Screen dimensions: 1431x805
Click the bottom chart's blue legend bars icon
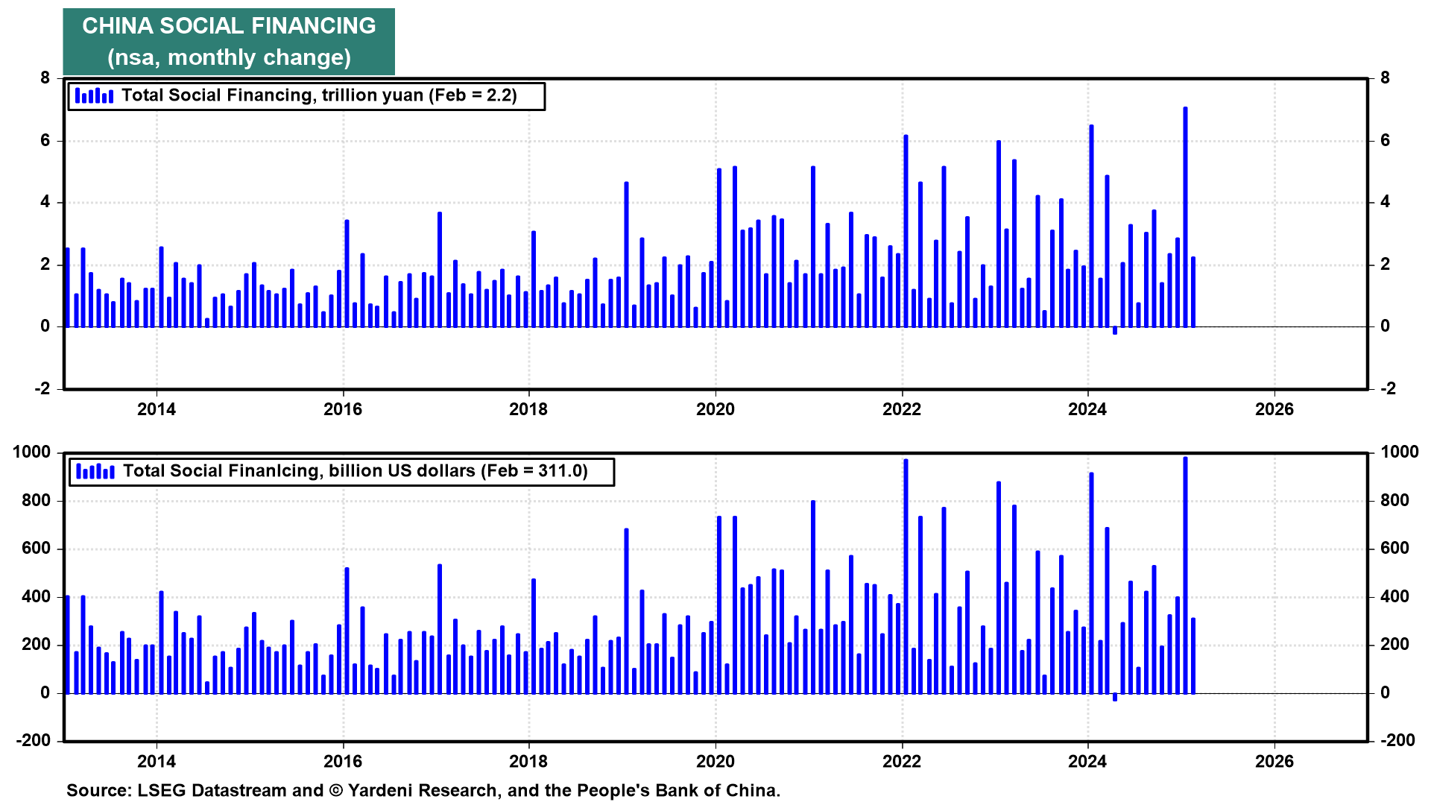click(95, 471)
